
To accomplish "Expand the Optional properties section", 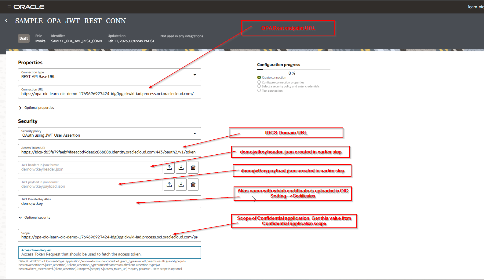I will coord(20,108).
